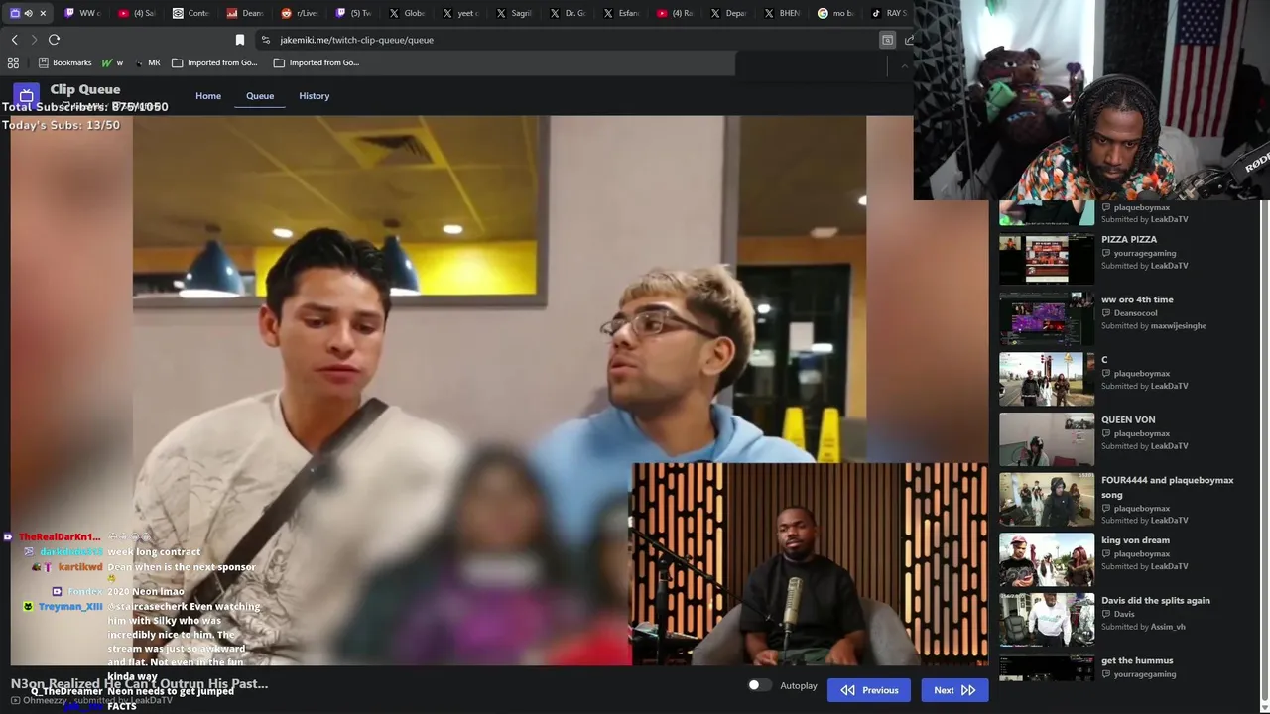This screenshot has height=714, width=1270.
Task: Switch to the 'Depar' X tab
Action: pyautogui.click(x=729, y=13)
